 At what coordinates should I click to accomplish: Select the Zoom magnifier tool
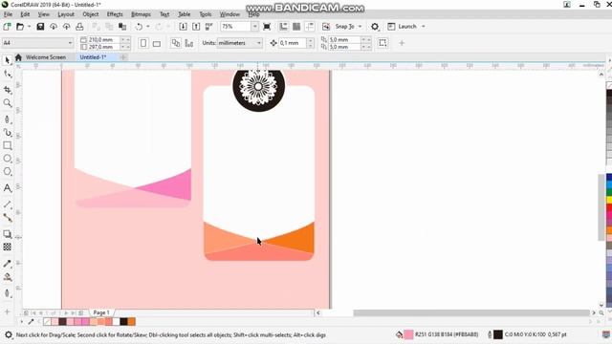point(7,103)
